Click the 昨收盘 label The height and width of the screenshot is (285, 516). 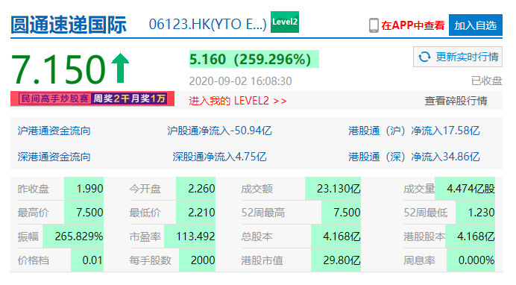click(x=34, y=189)
